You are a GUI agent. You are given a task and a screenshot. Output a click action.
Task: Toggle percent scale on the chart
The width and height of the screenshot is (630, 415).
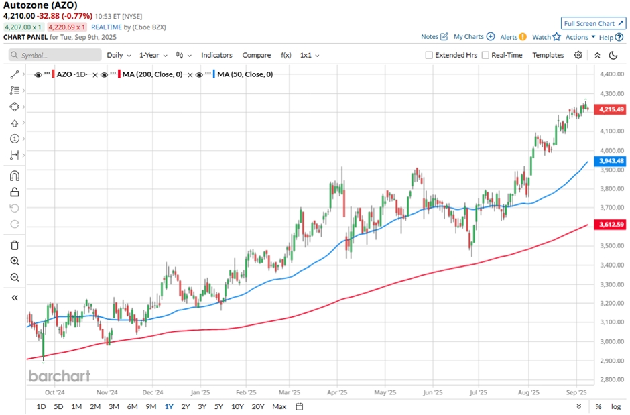coord(598,406)
